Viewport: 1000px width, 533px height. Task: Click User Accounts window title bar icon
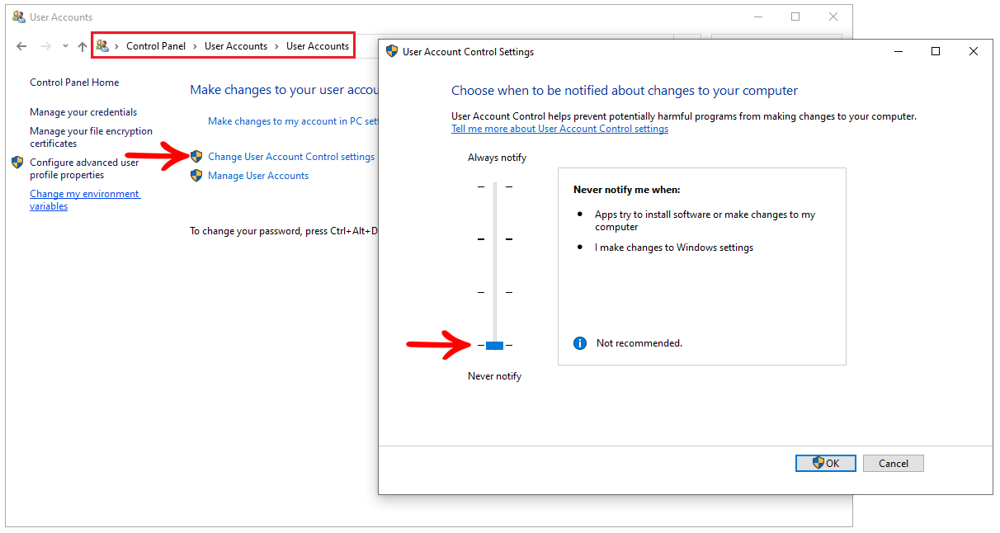pos(18,17)
